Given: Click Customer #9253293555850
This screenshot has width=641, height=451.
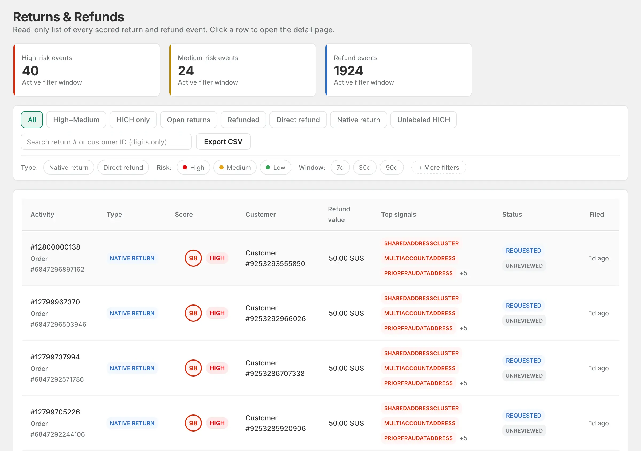Looking at the screenshot, I should [275, 258].
